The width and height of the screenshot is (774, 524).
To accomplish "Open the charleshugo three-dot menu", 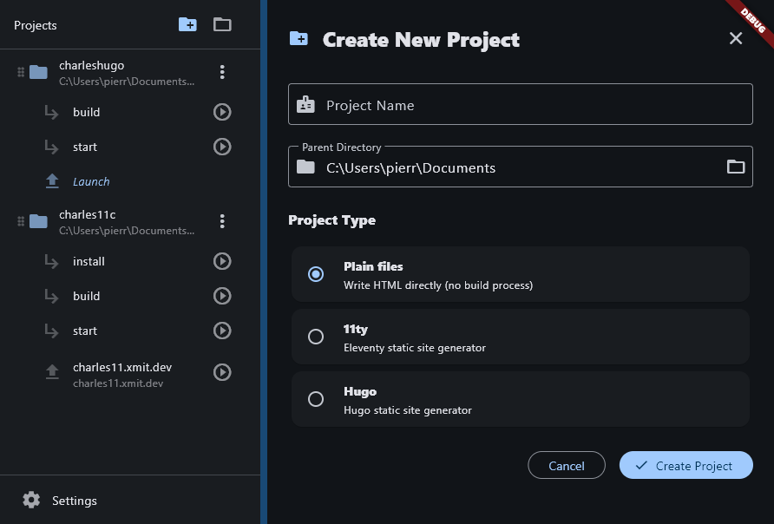I will (x=222, y=73).
